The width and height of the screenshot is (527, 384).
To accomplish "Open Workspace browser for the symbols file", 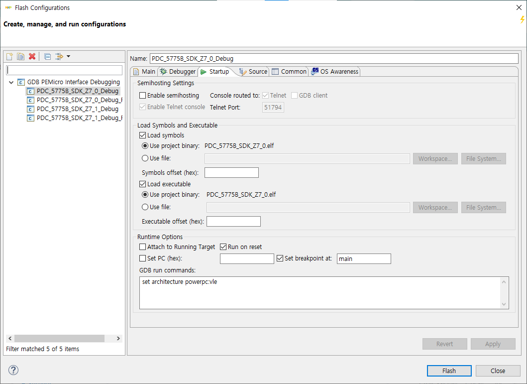I will coord(434,158).
